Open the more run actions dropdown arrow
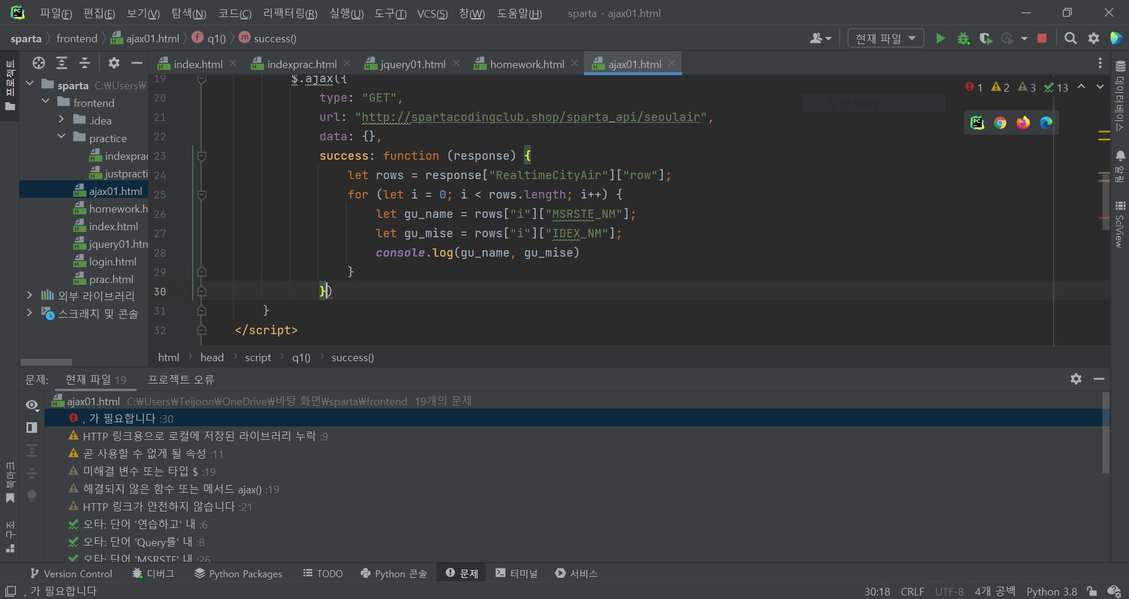 point(1024,39)
